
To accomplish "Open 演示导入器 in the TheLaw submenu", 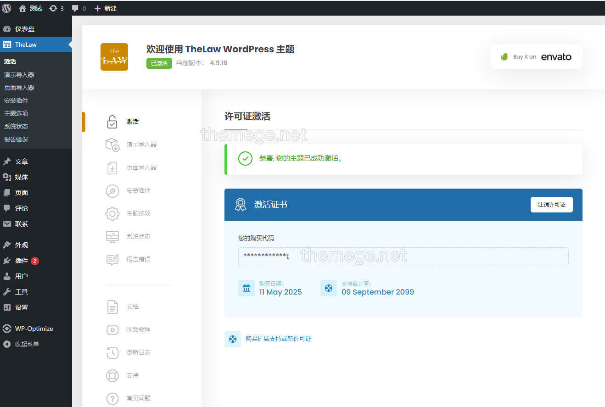I will (x=19, y=75).
